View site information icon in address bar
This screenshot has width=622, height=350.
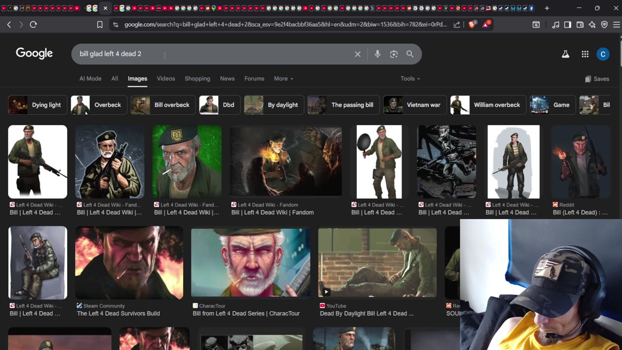[x=115, y=25]
